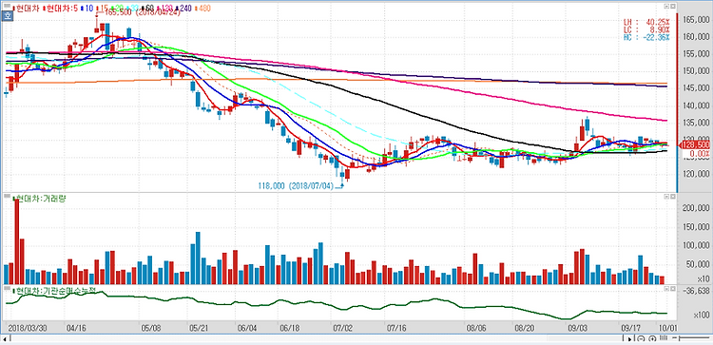Click the -36,638 indicator axis value
713x345 pixels.
[x=696, y=292]
